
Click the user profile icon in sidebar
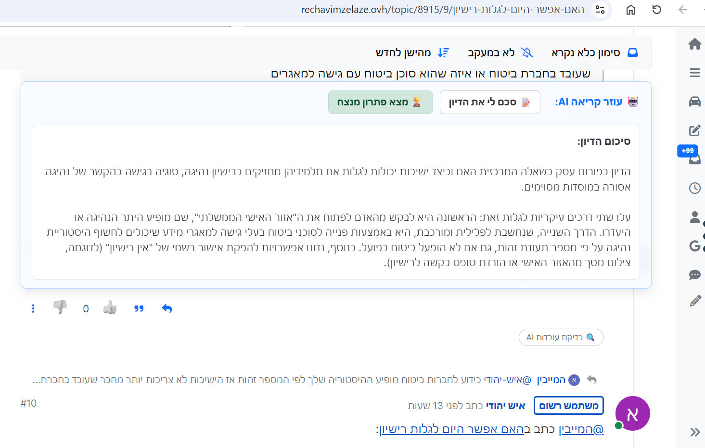click(694, 218)
